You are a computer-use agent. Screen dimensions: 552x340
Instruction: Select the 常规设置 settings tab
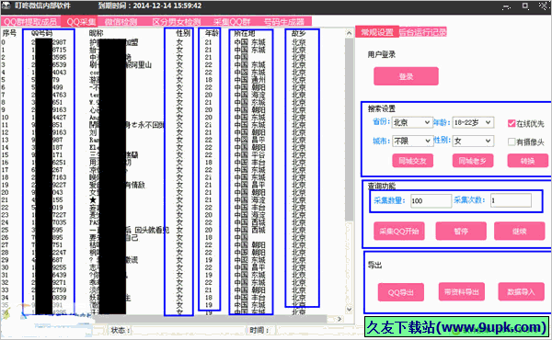click(377, 32)
